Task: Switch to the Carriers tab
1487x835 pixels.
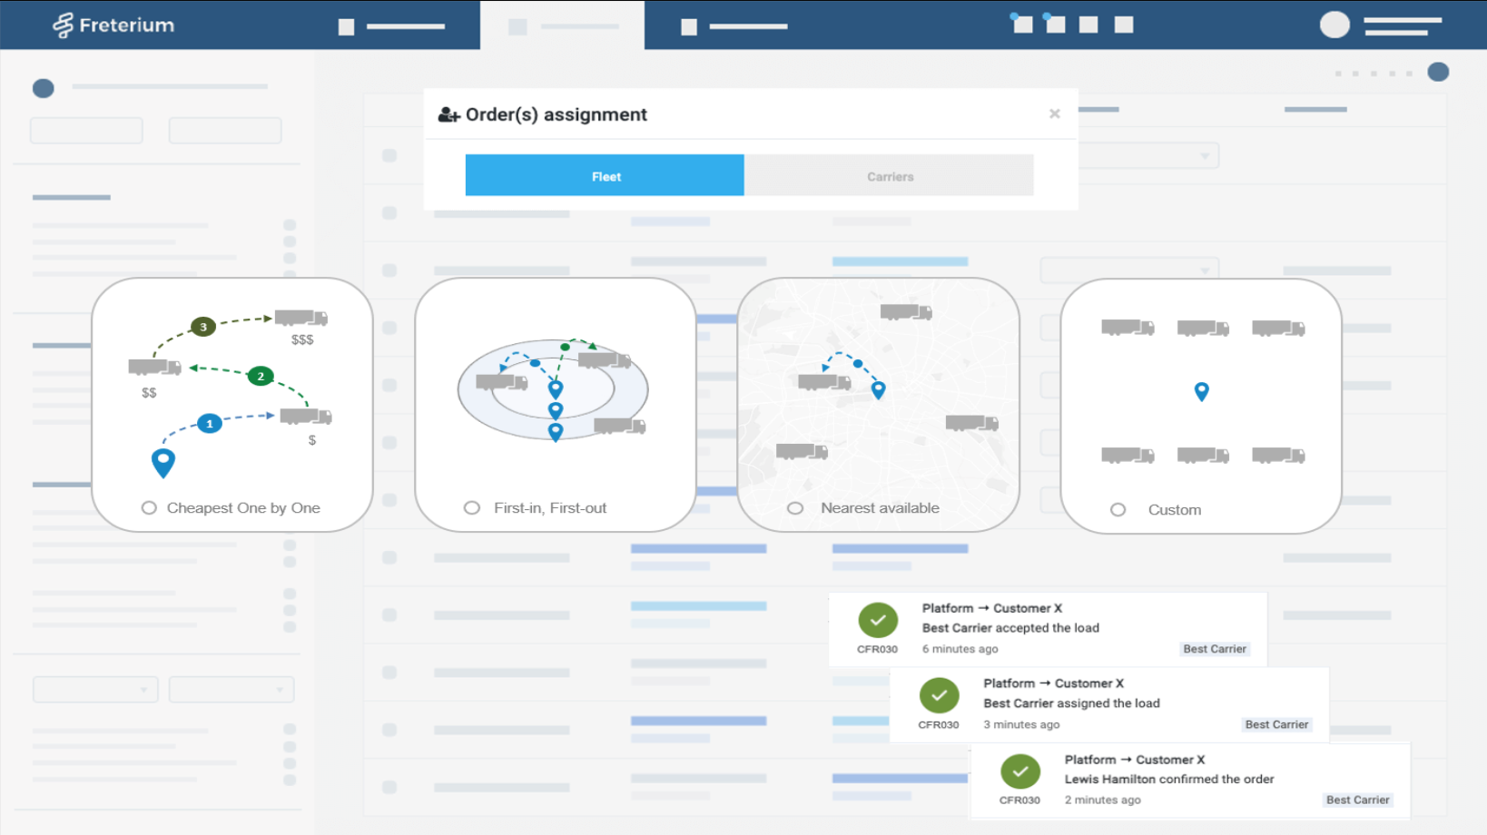Action: 890,176
